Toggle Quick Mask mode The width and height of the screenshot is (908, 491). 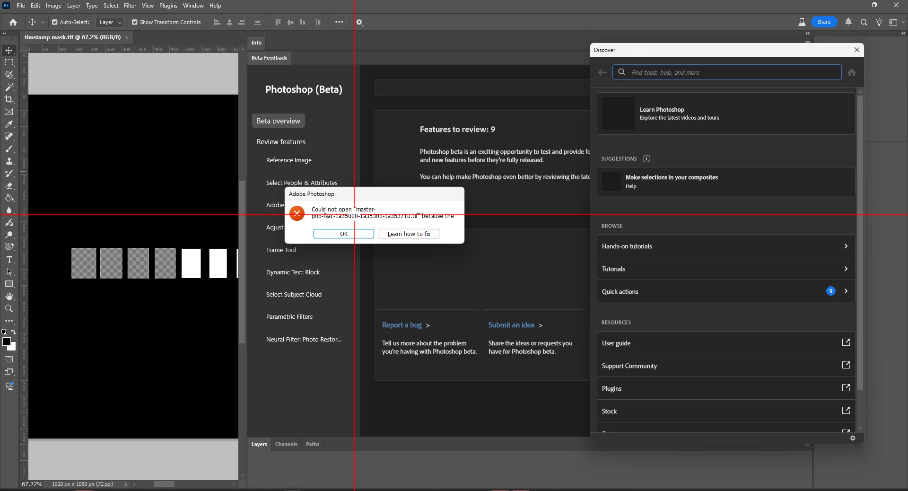pos(9,359)
